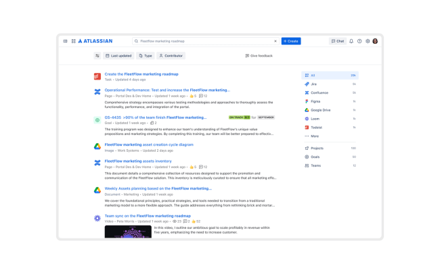Show Projects results
The width and height of the screenshot is (440, 274).
point(330,148)
